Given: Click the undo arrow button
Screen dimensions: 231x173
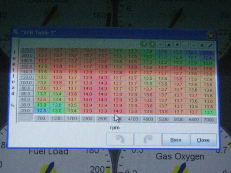Looking at the screenshot, I should tap(120, 139).
